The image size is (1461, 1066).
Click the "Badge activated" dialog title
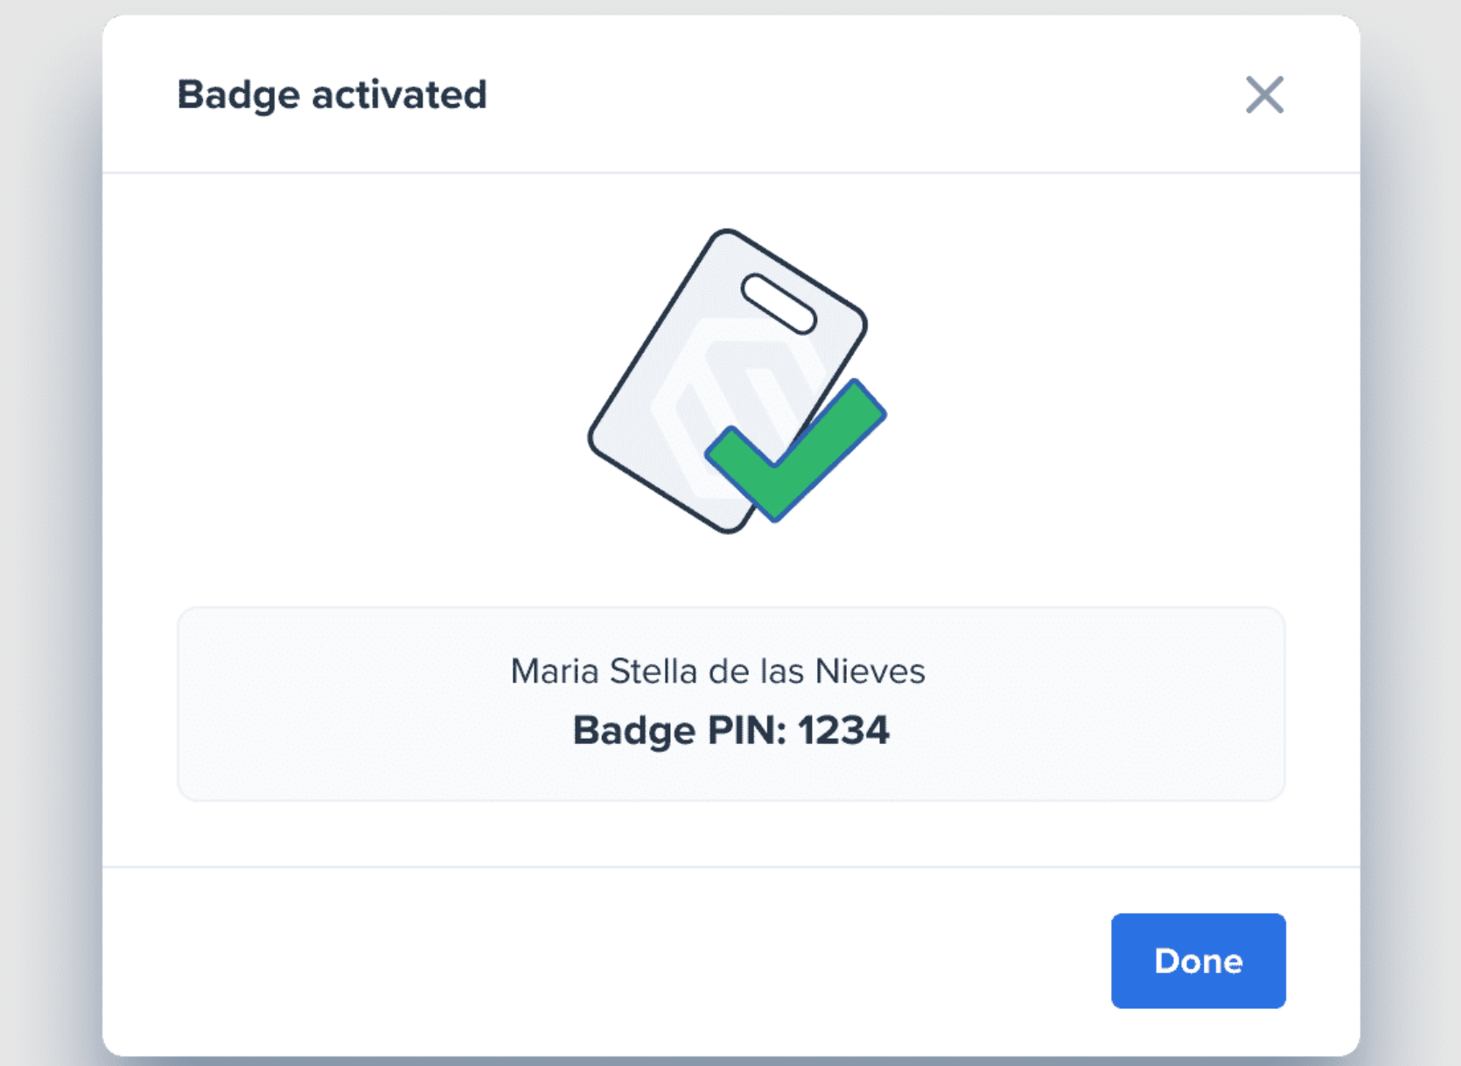(332, 95)
